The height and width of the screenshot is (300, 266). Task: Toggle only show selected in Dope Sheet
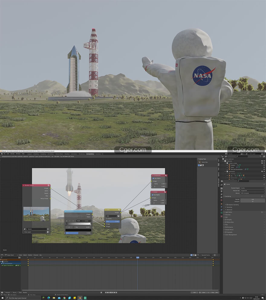(x=191, y=255)
